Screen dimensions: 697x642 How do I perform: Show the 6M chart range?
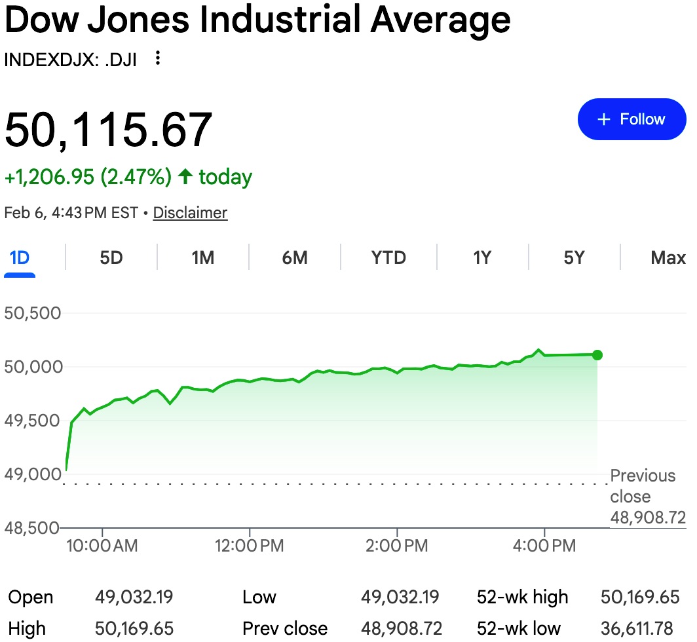(295, 257)
